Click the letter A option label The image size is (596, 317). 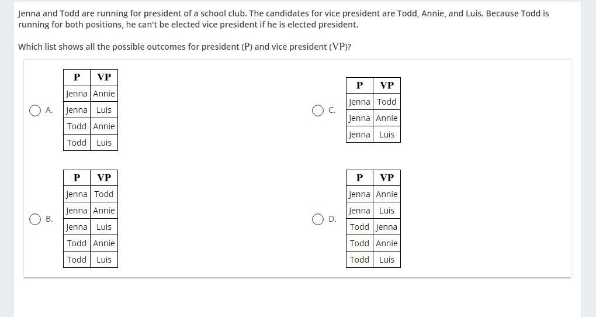(49, 111)
